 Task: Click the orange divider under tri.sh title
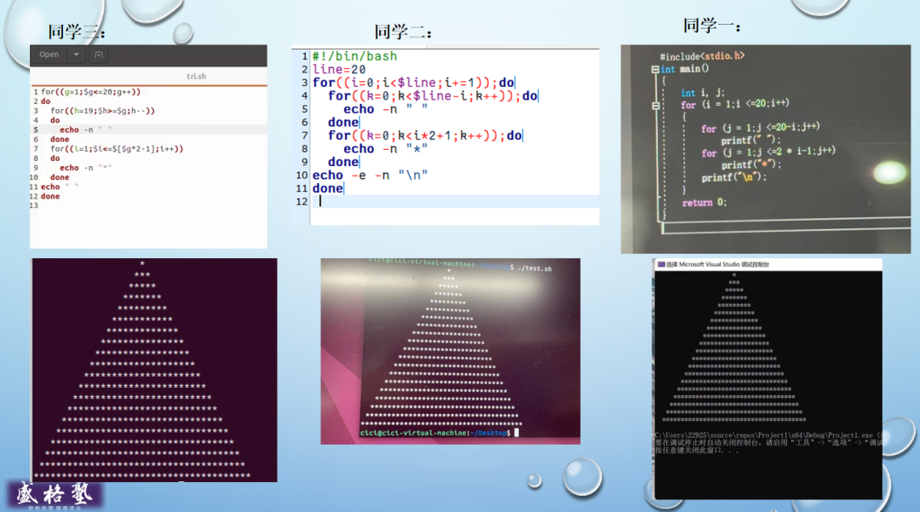[149, 84]
